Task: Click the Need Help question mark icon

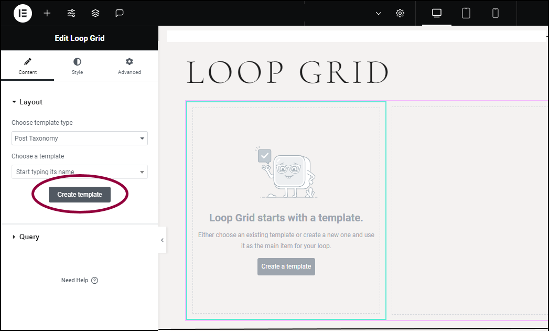Action: click(x=94, y=280)
